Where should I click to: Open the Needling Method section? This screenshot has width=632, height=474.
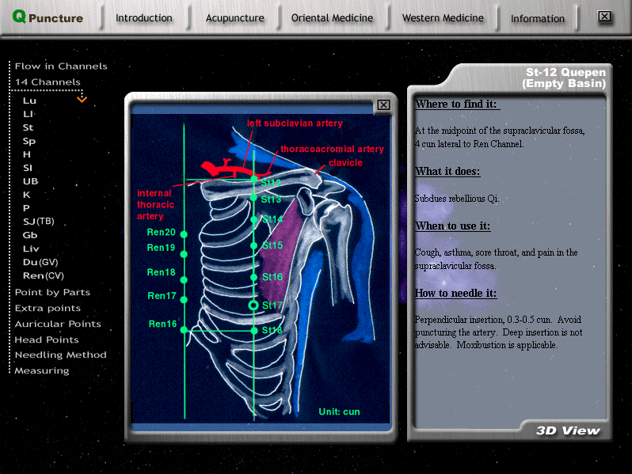(60, 355)
